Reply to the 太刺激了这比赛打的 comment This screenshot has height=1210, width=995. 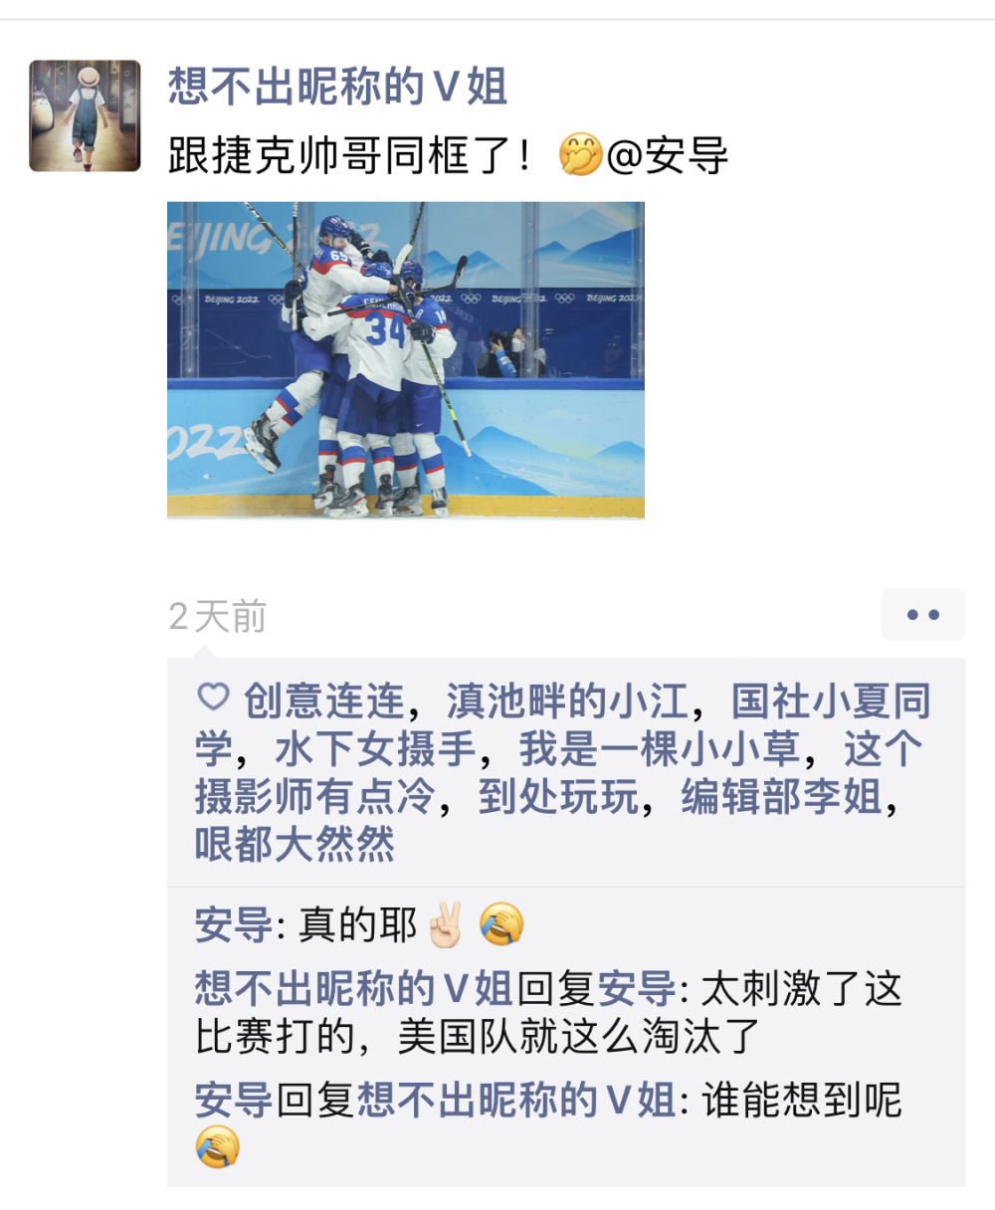point(566,1013)
